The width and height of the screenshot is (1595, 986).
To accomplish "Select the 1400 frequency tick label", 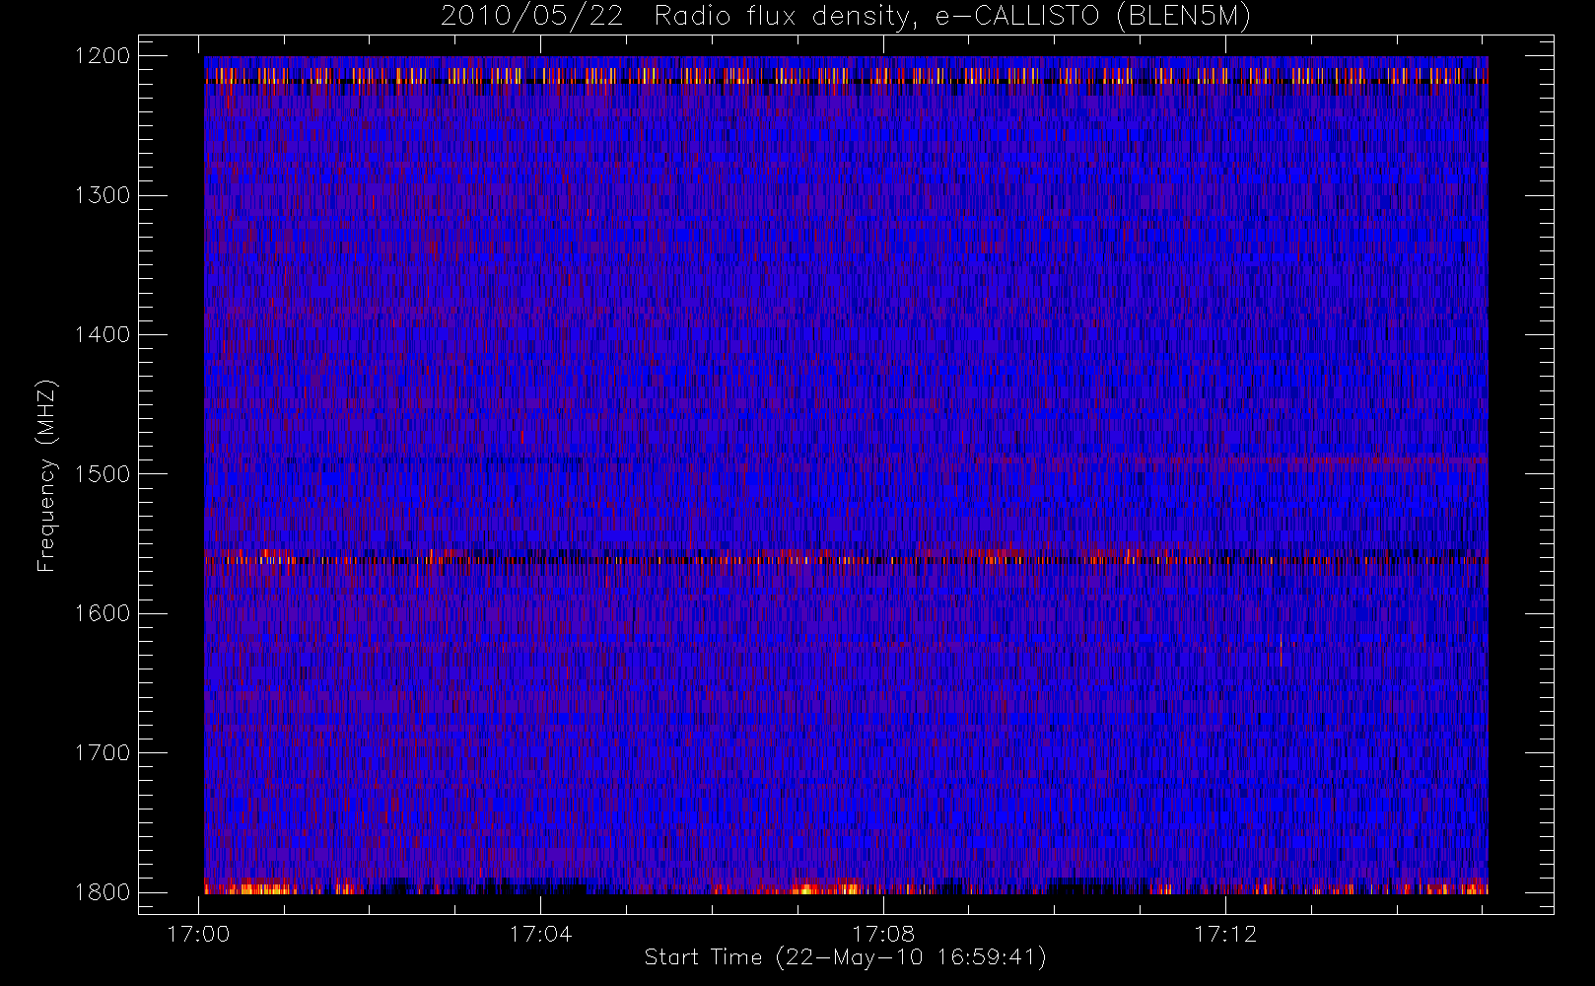I will (103, 334).
